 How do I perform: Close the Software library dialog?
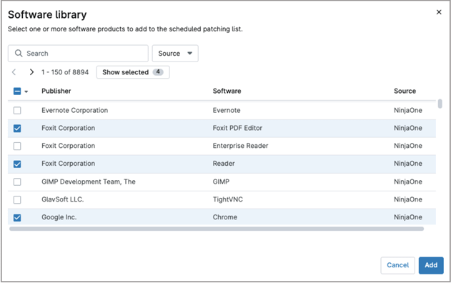pyautogui.click(x=439, y=12)
